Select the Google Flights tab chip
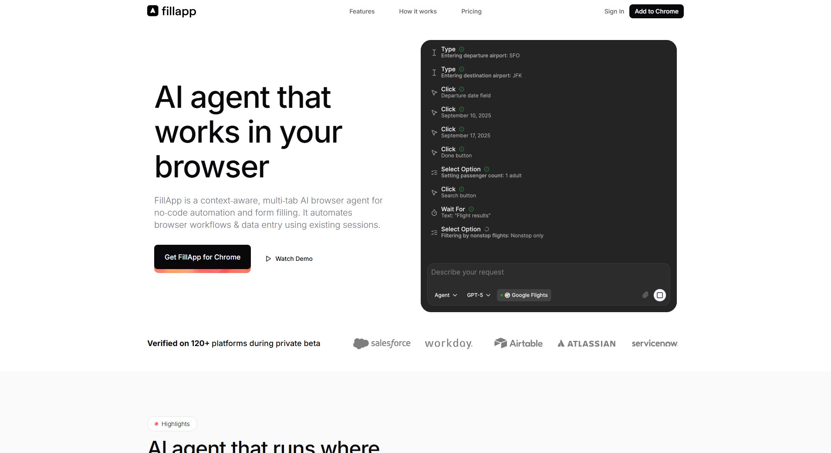Viewport: 831px width, 453px height. [524, 295]
